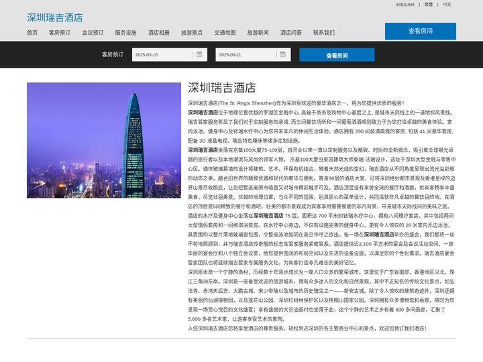Click the 深圳瑞吉酒店 article heading

[x=222, y=88]
